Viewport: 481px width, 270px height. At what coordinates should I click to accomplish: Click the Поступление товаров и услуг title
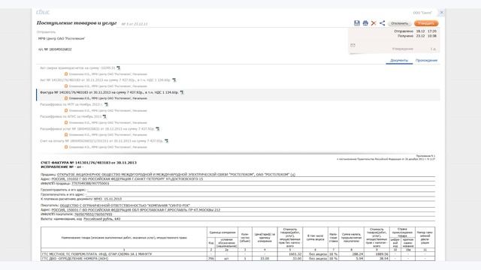click(77, 23)
